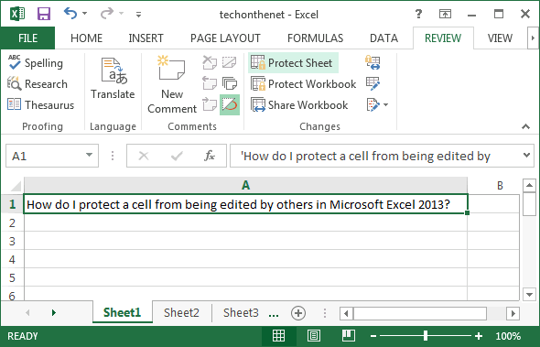
Task: Click the Cancel X in the formula bar
Action: 144,156
